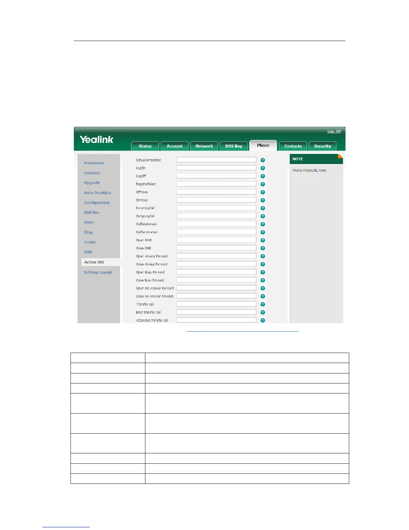This screenshot has width=409, height=530.
Task: Show help for CallEstablished
Action: (263, 225)
